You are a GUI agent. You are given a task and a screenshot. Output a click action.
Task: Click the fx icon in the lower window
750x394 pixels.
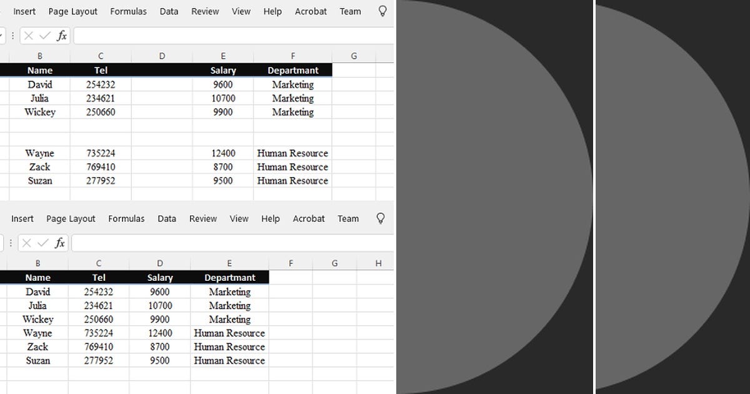59,243
